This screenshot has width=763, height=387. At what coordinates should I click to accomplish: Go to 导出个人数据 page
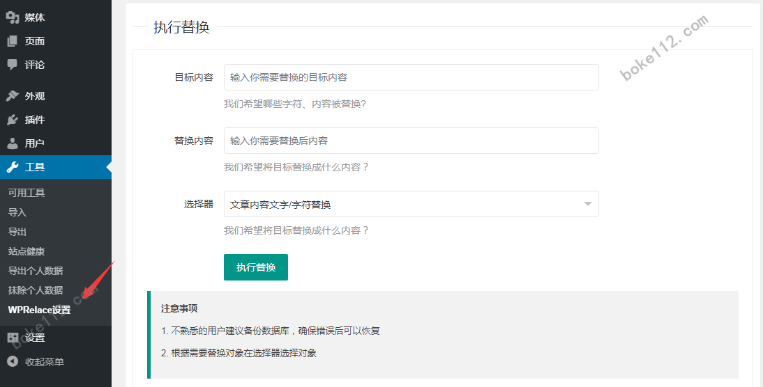(36, 271)
